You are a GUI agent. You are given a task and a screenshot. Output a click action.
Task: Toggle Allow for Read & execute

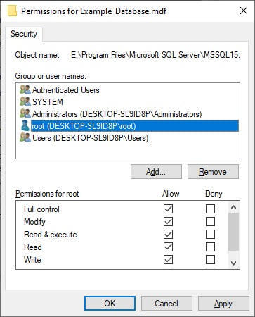click(168, 234)
